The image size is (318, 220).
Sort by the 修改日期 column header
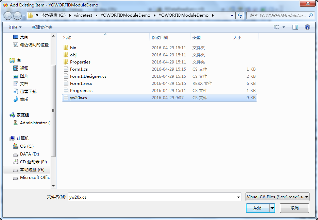click(x=160, y=38)
